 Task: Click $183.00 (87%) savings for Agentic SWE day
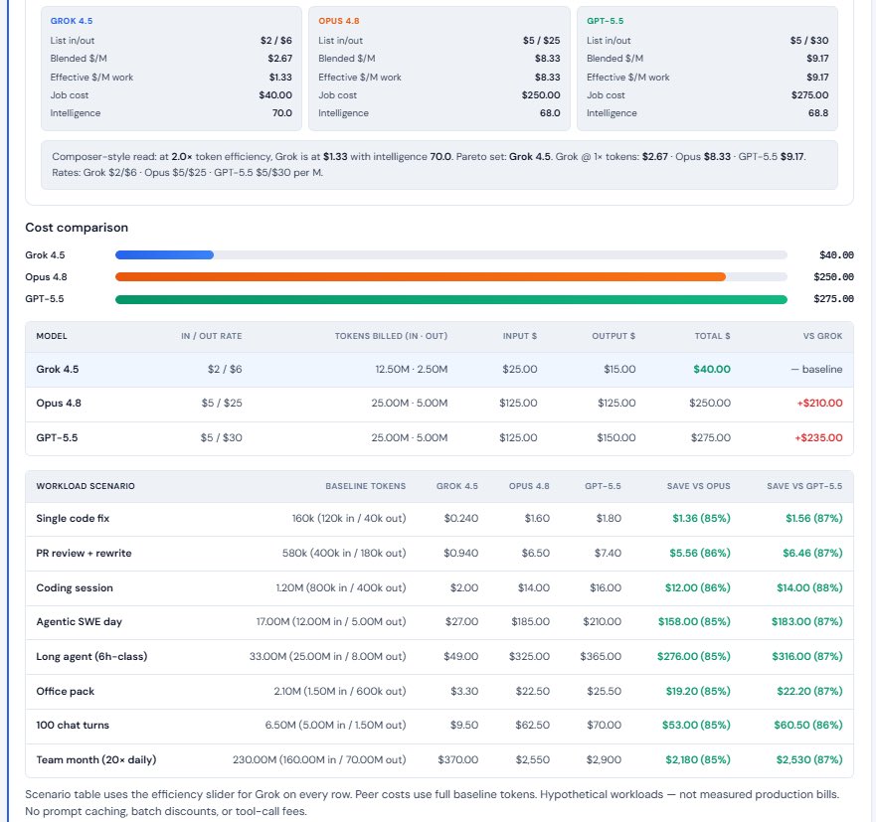[x=806, y=621]
